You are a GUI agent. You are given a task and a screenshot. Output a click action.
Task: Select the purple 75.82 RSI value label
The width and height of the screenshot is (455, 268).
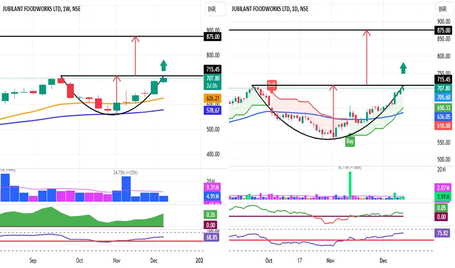[442, 233]
